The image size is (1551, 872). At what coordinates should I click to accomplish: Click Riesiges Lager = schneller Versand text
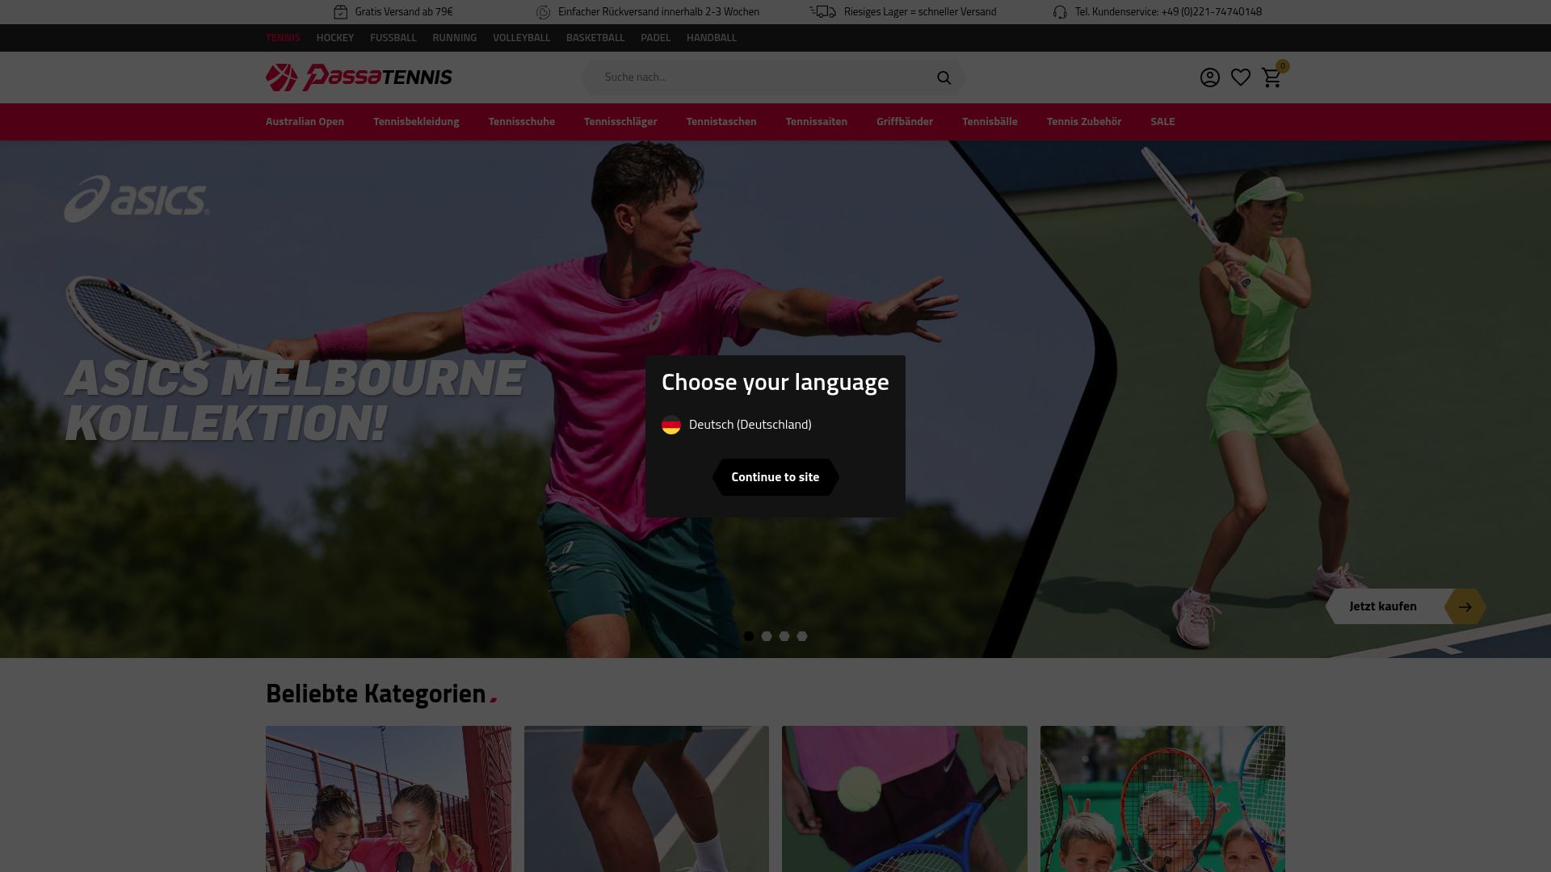point(920,12)
